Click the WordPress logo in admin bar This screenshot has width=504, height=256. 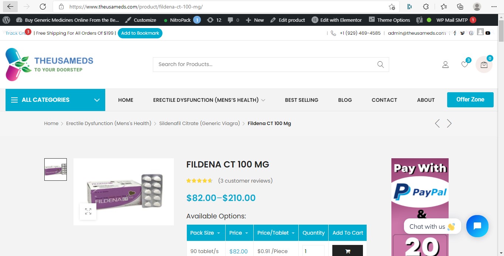pyautogui.click(x=6, y=20)
